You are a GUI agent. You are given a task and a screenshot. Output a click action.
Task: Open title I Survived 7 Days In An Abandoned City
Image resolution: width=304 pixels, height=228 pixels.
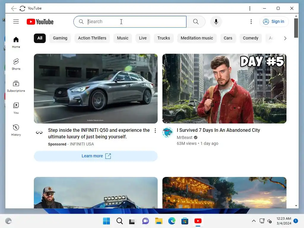218,130
